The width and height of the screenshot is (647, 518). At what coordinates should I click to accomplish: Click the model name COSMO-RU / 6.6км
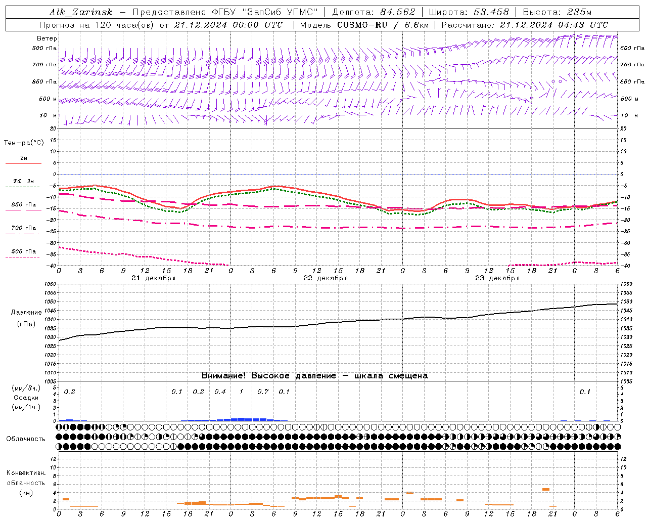[x=383, y=25]
